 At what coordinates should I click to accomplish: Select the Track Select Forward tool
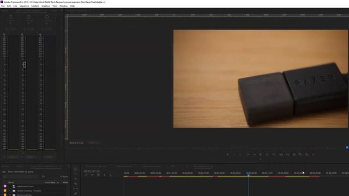(x=76, y=174)
